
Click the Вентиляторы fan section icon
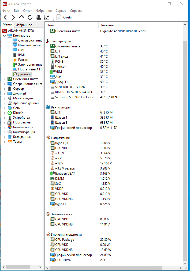click(48, 107)
